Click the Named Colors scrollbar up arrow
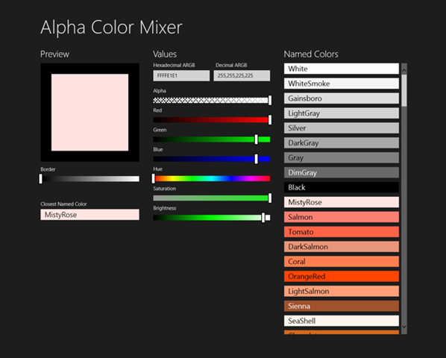The height and width of the screenshot is (358, 446). point(404,69)
